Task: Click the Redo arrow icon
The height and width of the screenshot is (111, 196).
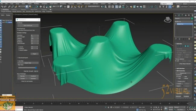Action: [x=5, y=7]
